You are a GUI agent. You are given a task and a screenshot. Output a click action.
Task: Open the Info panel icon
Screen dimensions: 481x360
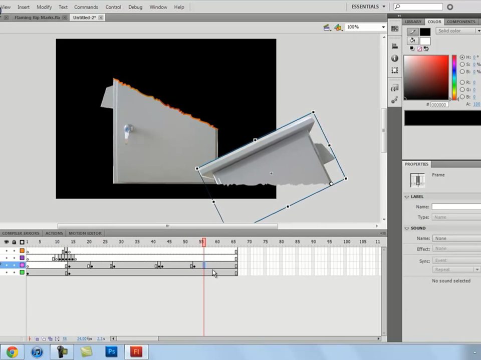tap(394, 58)
